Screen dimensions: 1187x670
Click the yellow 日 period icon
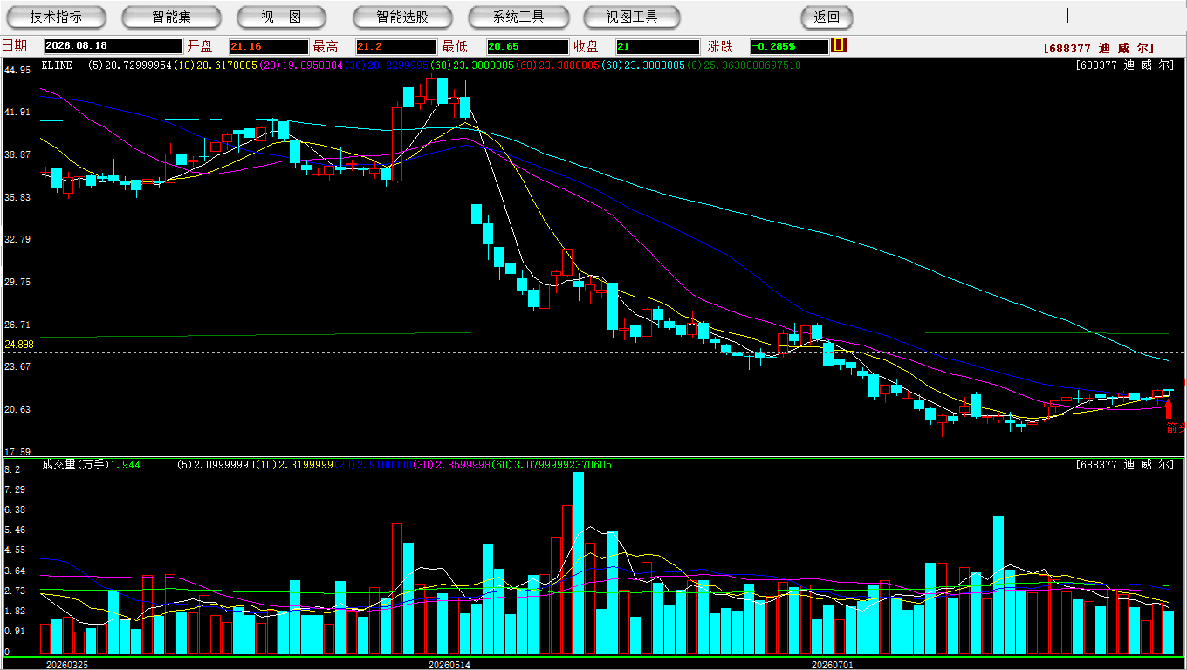click(x=839, y=45)
